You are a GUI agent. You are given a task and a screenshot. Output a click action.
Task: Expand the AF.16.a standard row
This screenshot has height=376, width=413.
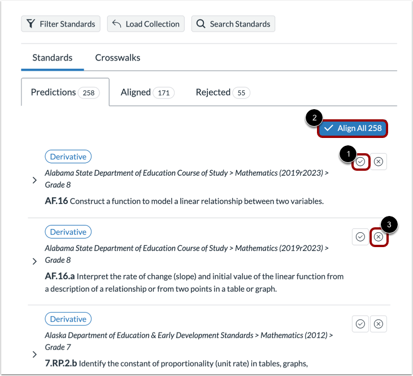34,261
